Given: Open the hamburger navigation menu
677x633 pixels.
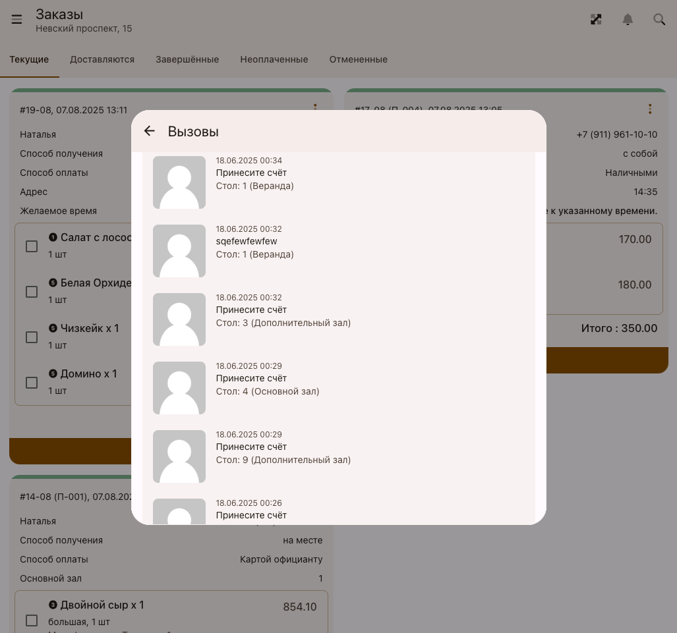Looking at the screenshot, I should click(16, 19).
